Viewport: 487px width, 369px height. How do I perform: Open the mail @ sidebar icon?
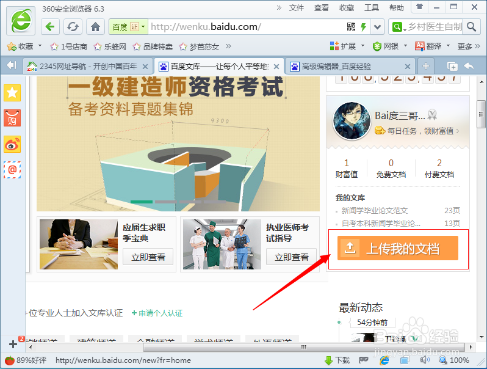[x=12, y=170]
